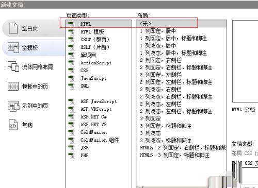Click the 模板中的页 category icon
Image resolution: width=258 pixels, height=188 pixels.
(13, 86)
